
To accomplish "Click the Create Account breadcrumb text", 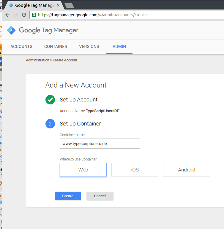I will pyautogui.click(x=65, y=60).
